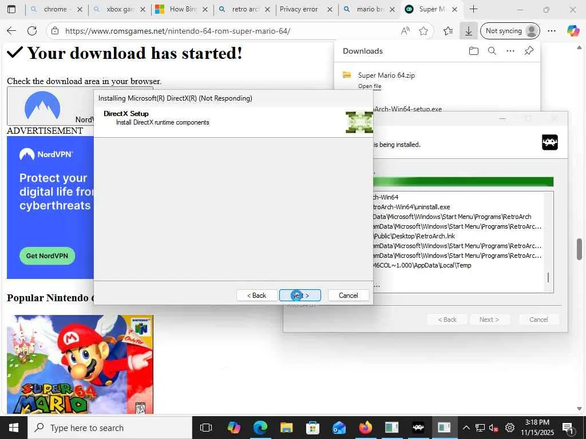Viewport: 586px width, 439px height.
Task: Launch Copilot from the taskbar
Action: [233, 428]
